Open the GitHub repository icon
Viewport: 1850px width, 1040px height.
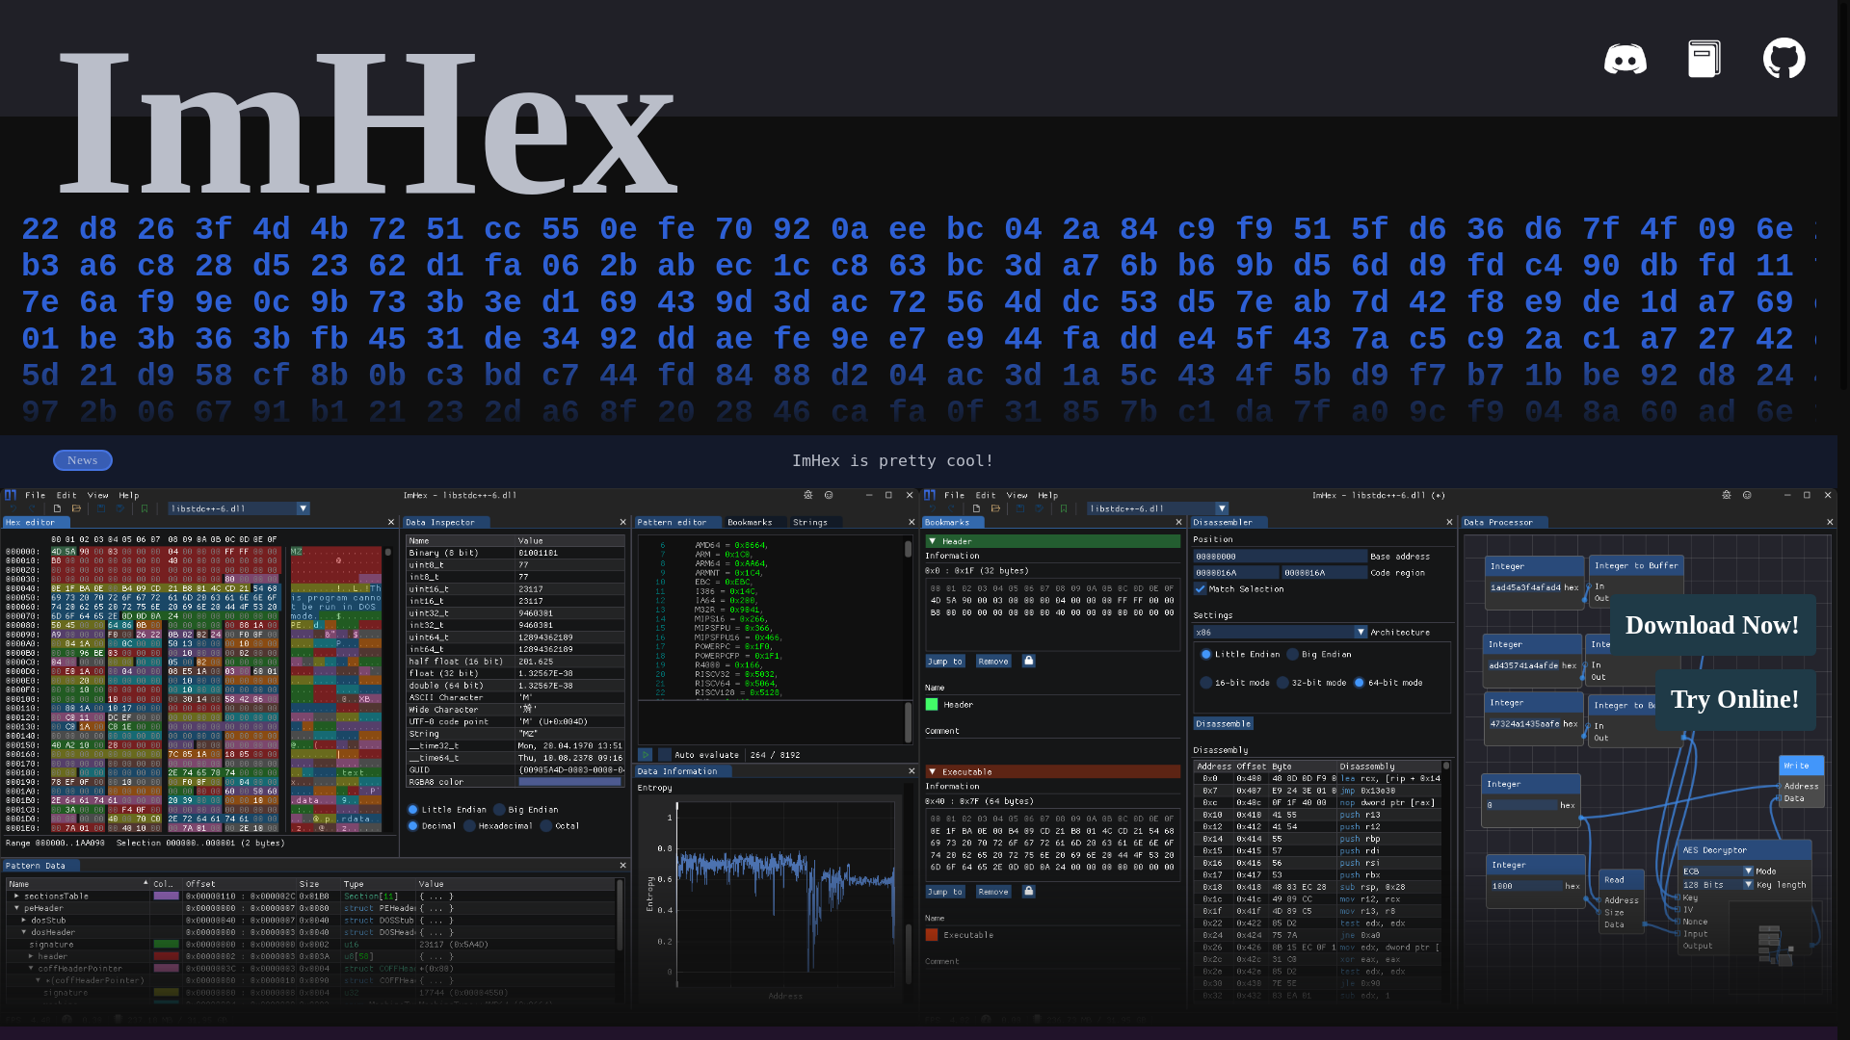point(1784,59)
